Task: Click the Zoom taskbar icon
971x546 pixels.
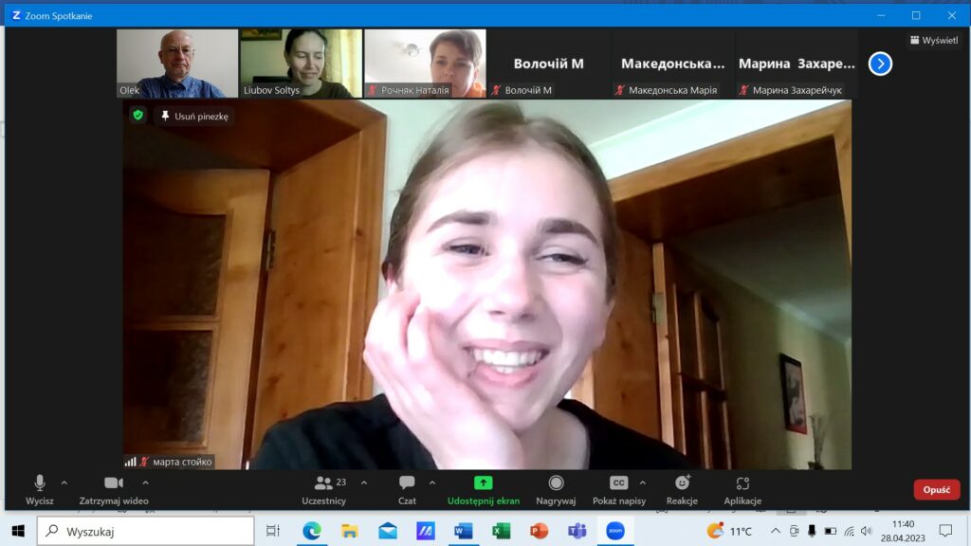Action: 614,531
